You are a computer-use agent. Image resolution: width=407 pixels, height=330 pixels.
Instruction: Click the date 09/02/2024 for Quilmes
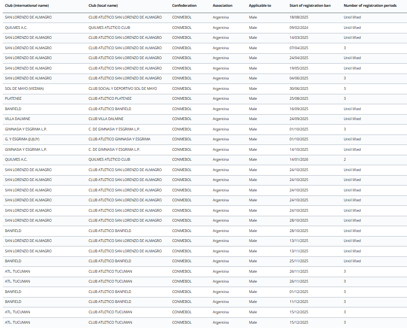(x=299, y=28)
